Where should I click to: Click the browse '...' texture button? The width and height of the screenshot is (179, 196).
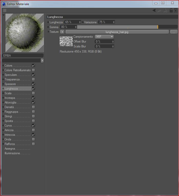pyautogui.click(x=174, y=32)
